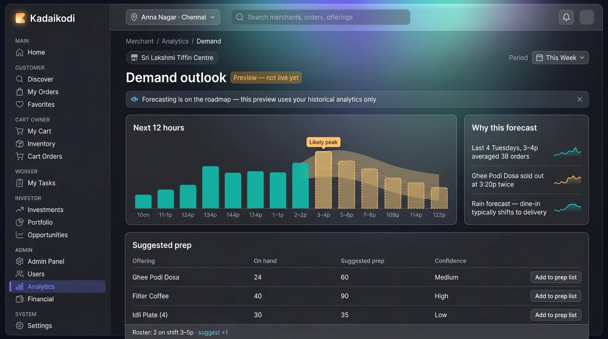This screenshot has height=339, width=608.
Task: Click the Kadaikodi logo icon
Action: click(20, 18)
